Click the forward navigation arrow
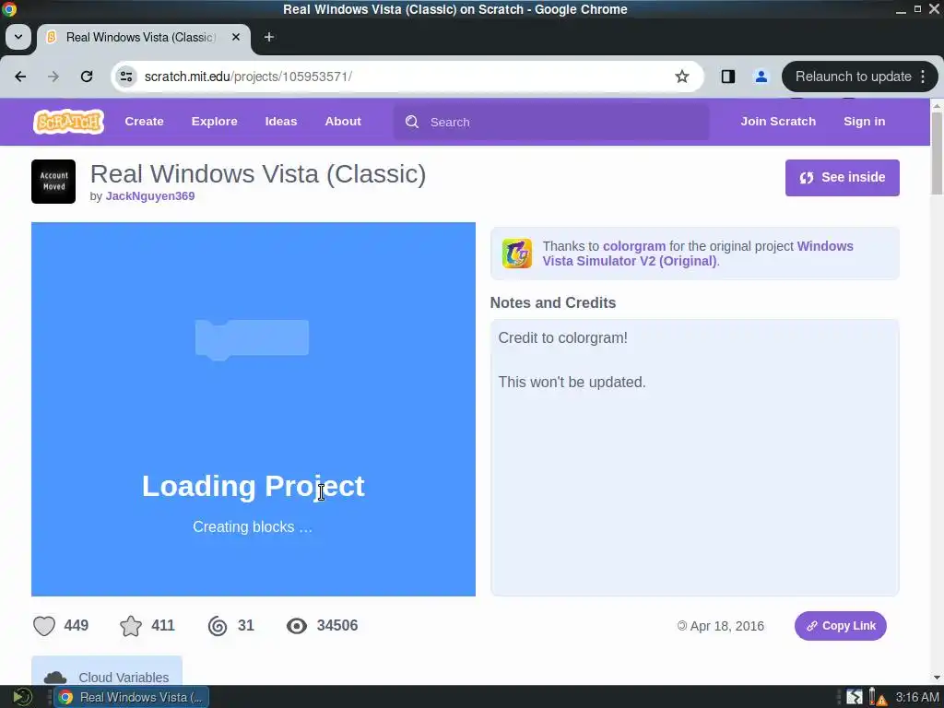This screenshot has width=944, height=708. [x=53, y=77]
